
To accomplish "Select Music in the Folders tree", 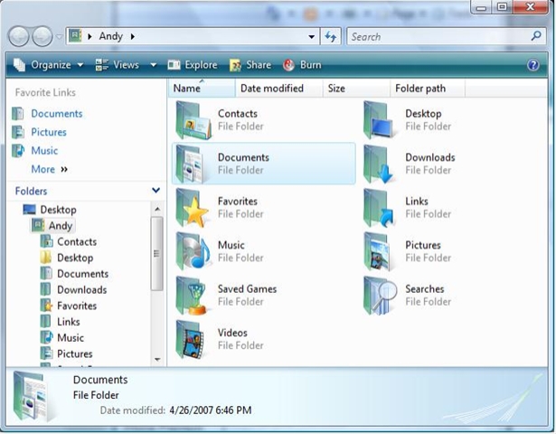I will [x=71, y=337].
